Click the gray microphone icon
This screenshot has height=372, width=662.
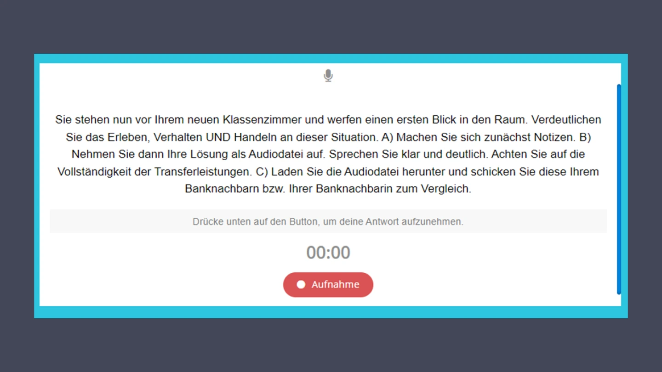[328, 76]
